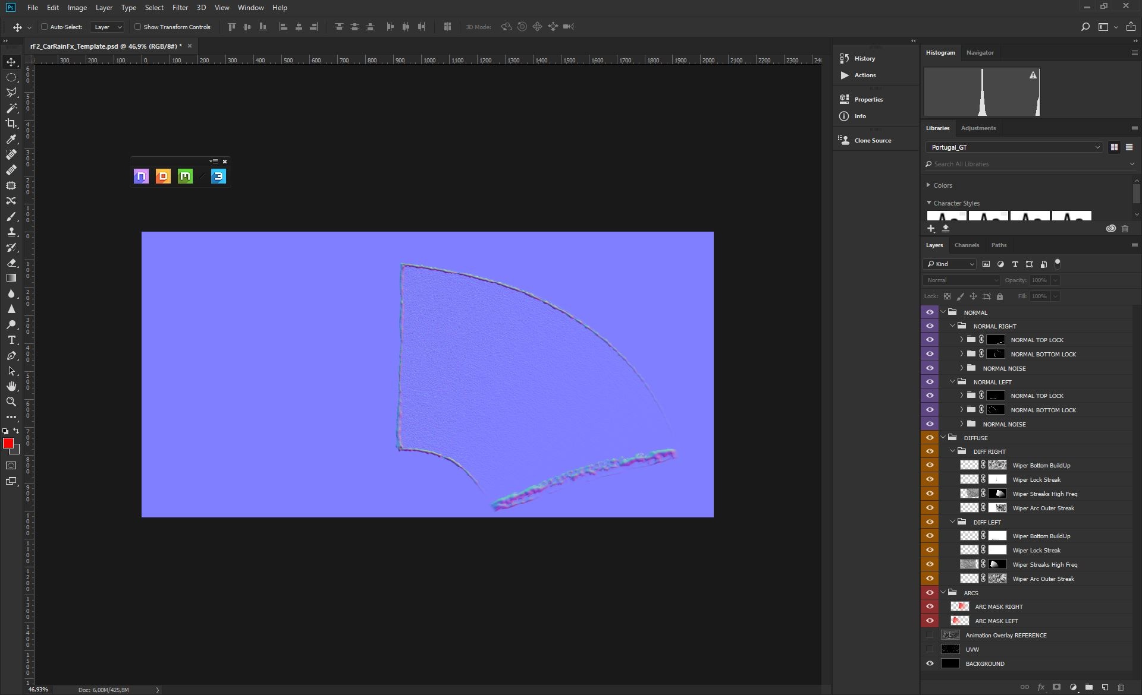Open Auto-Select Layer dropdown
This screenshot has width=1142, height=695.
[x=107, y=27]
